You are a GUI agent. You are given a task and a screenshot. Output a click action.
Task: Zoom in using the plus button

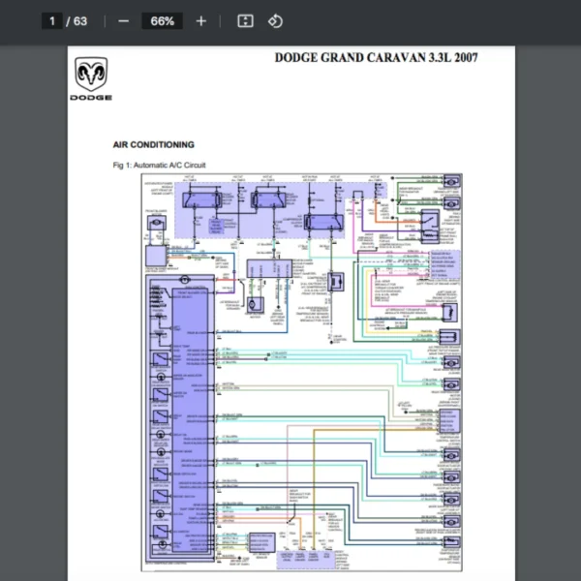point(200,21)
